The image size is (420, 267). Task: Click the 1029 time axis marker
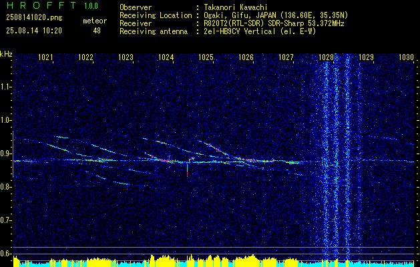366,57
